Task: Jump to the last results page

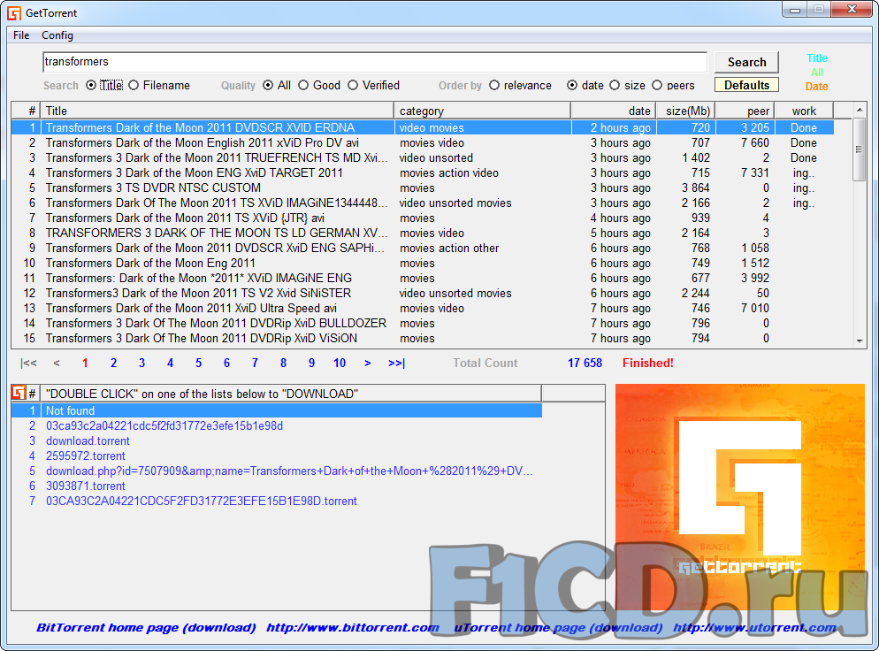Action: click(x=396, y=364)
